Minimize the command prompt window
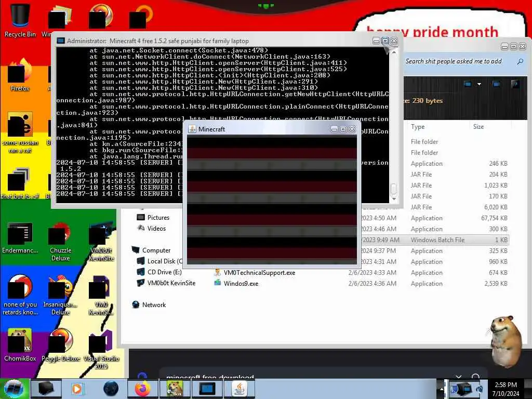 point(376,41)
